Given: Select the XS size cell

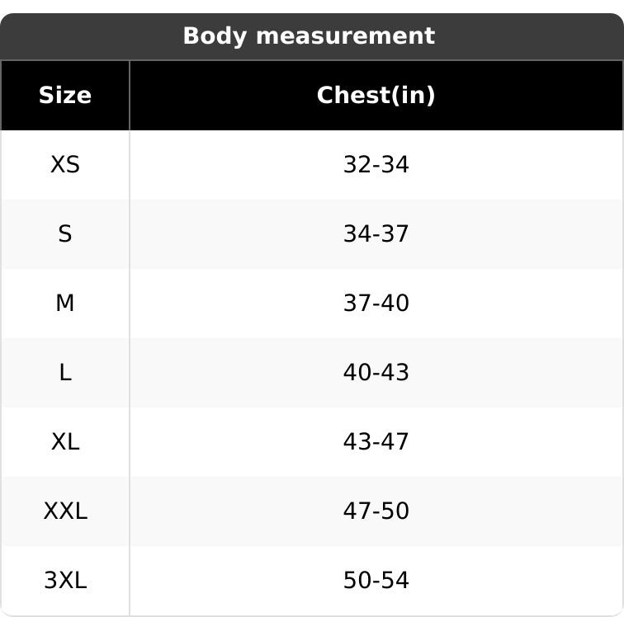Looking at the screenshot, I should coord(65,165).
